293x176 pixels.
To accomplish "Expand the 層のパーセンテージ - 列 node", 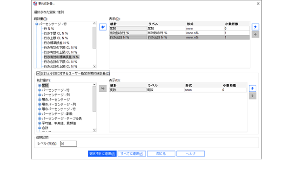I will click(x=40, y=104).
